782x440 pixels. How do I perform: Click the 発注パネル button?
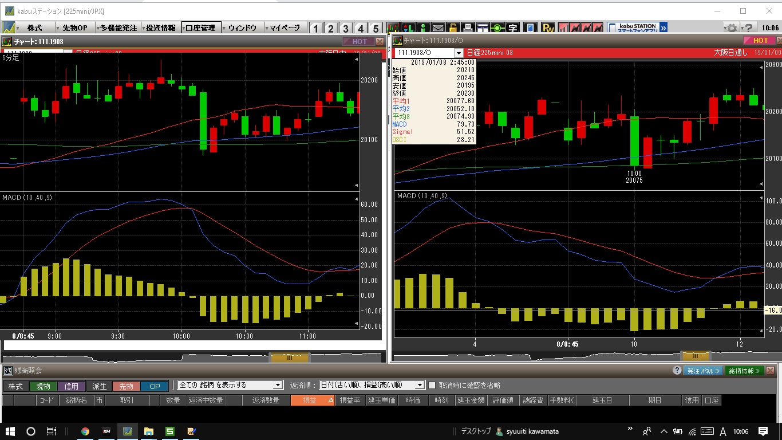click(703, 371)
